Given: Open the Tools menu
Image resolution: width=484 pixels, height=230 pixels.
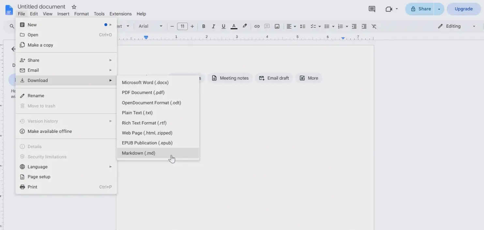Looking at the screenshot, I should click(x=99, y=14).
